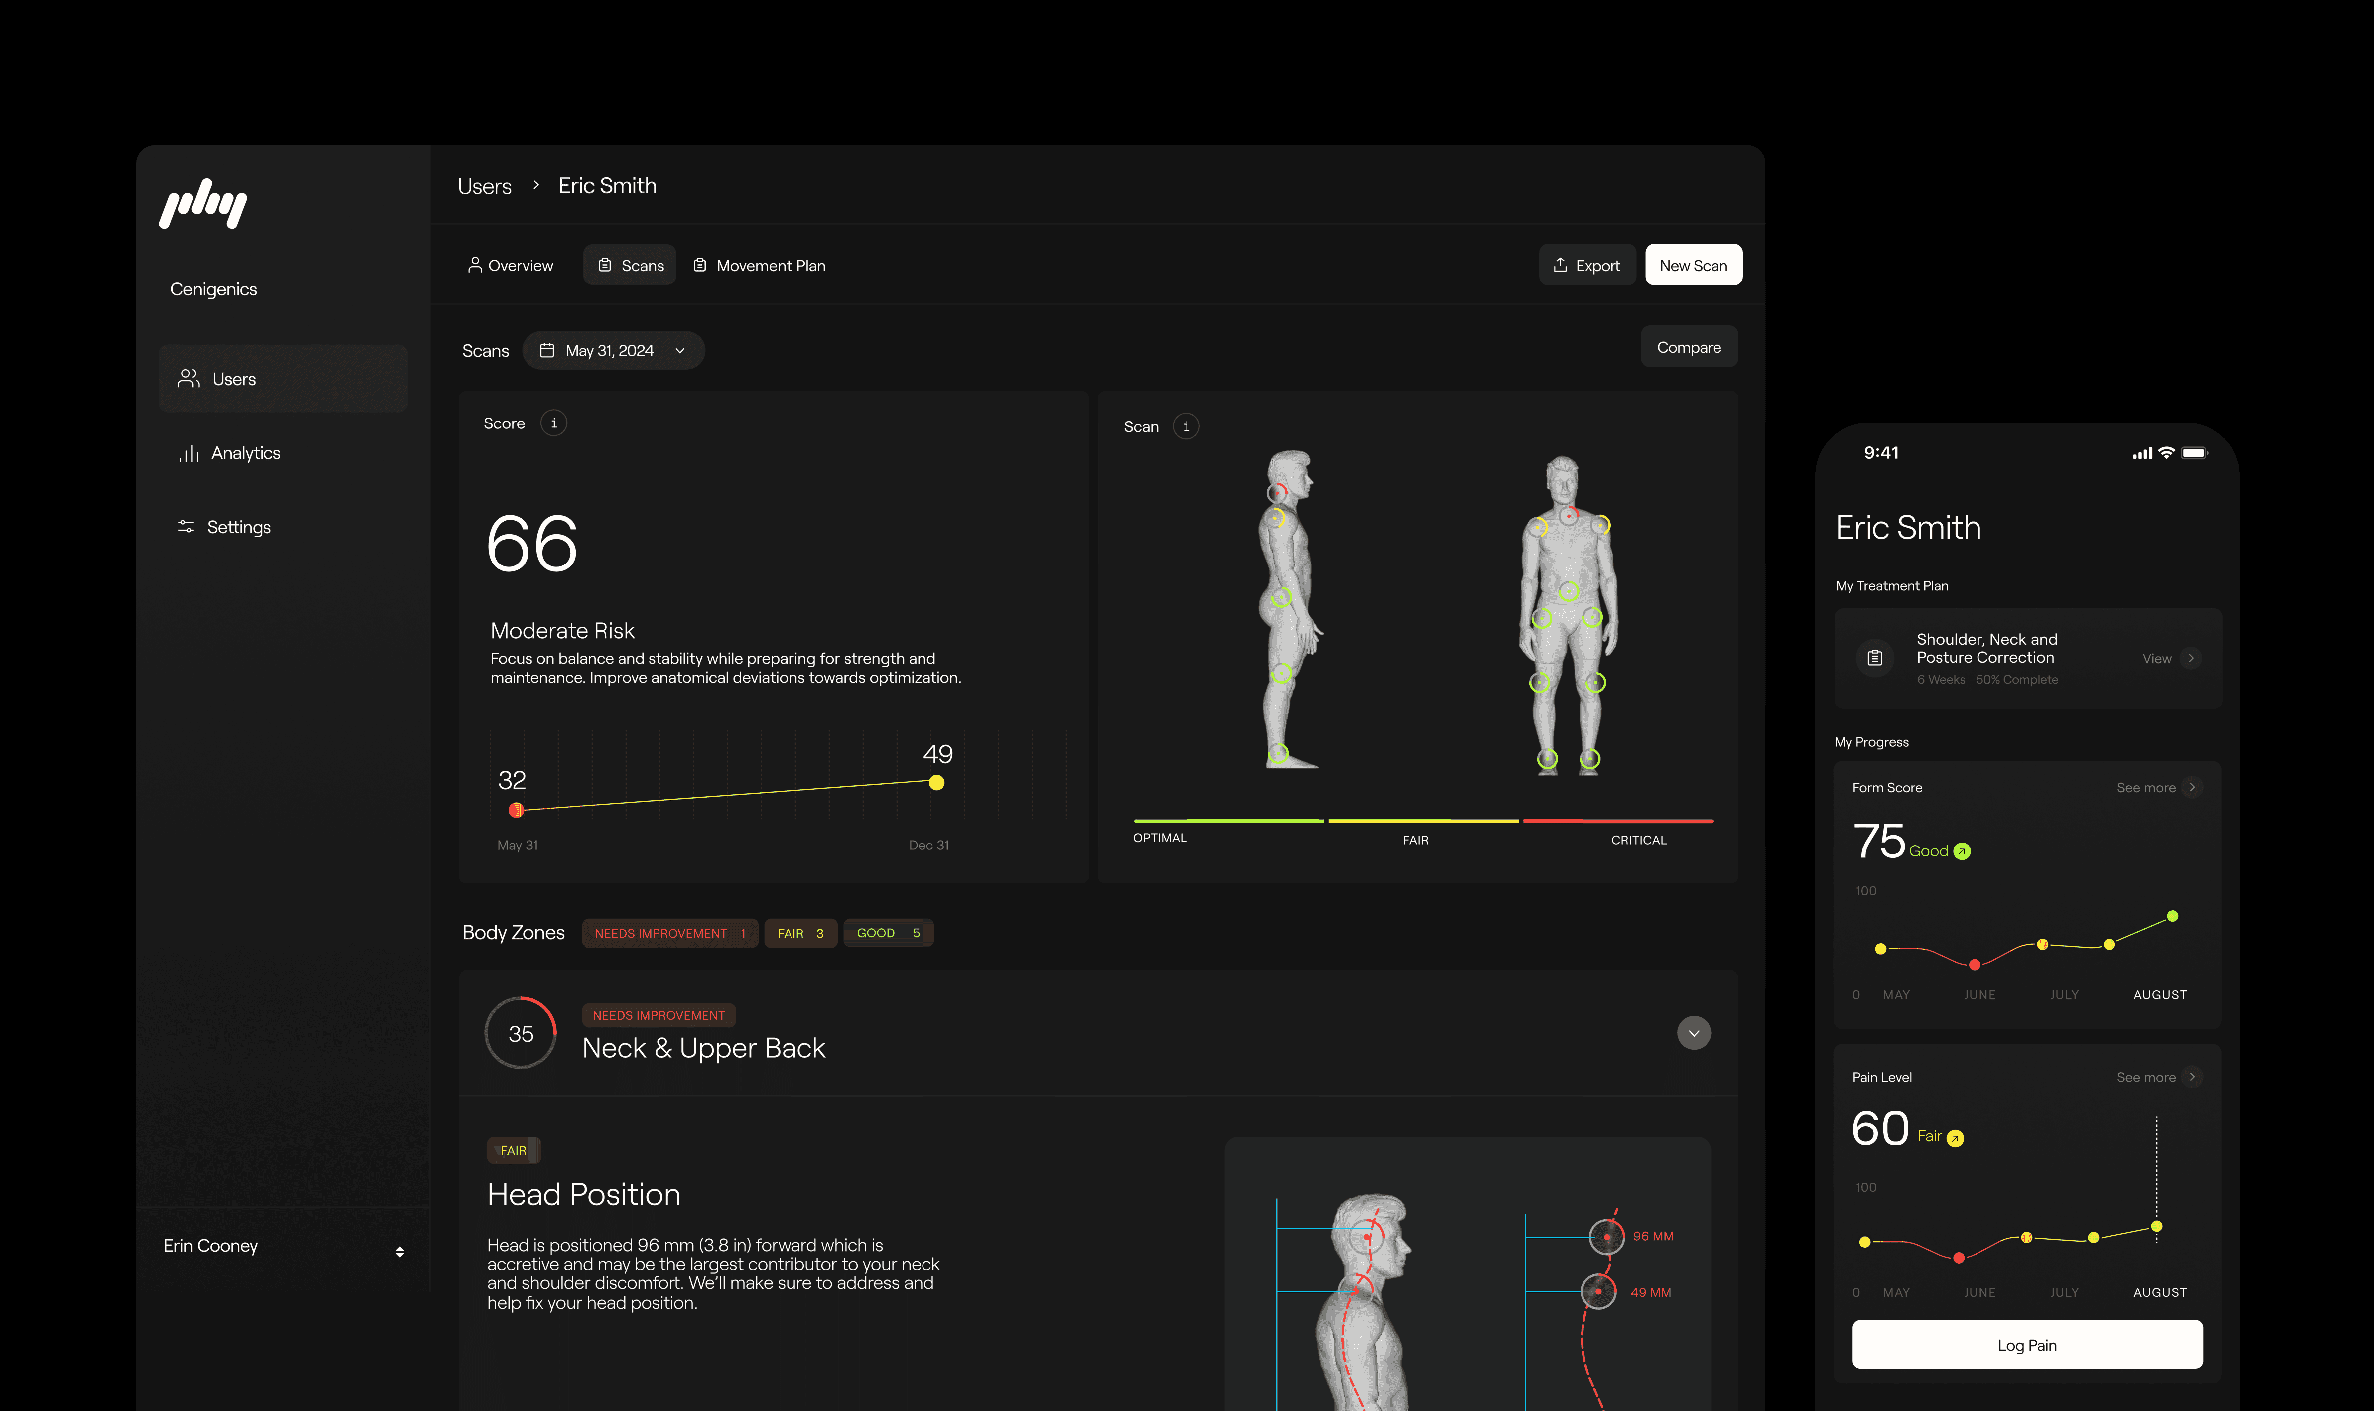Click the yellow Fair legend bar
This screenshot has height=1411, width=2374.
click(x=1424, y=821)
